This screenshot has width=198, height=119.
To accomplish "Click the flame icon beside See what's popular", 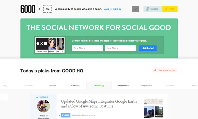I will (155, 70).
